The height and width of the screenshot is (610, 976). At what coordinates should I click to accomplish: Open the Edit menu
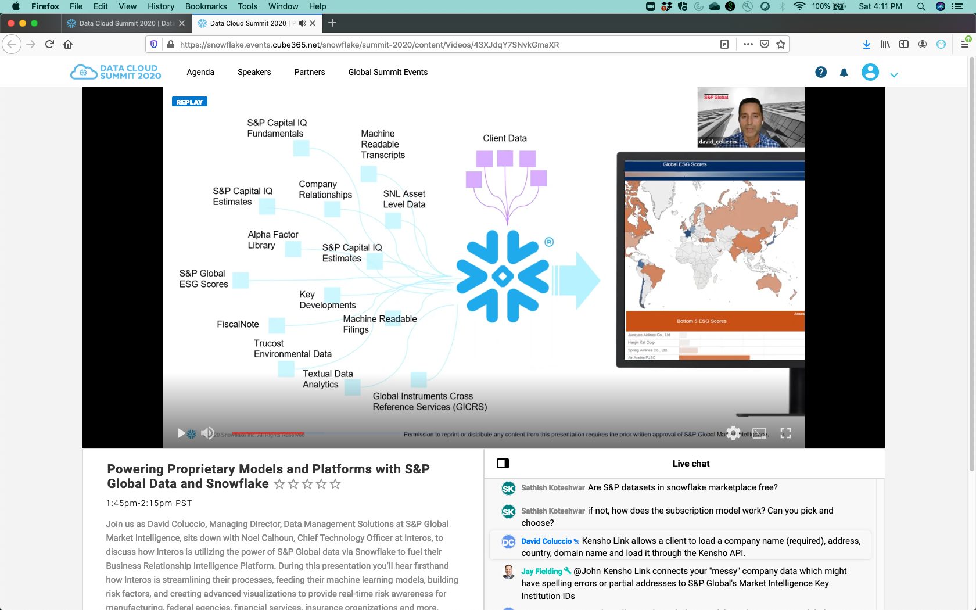point(101,6)
